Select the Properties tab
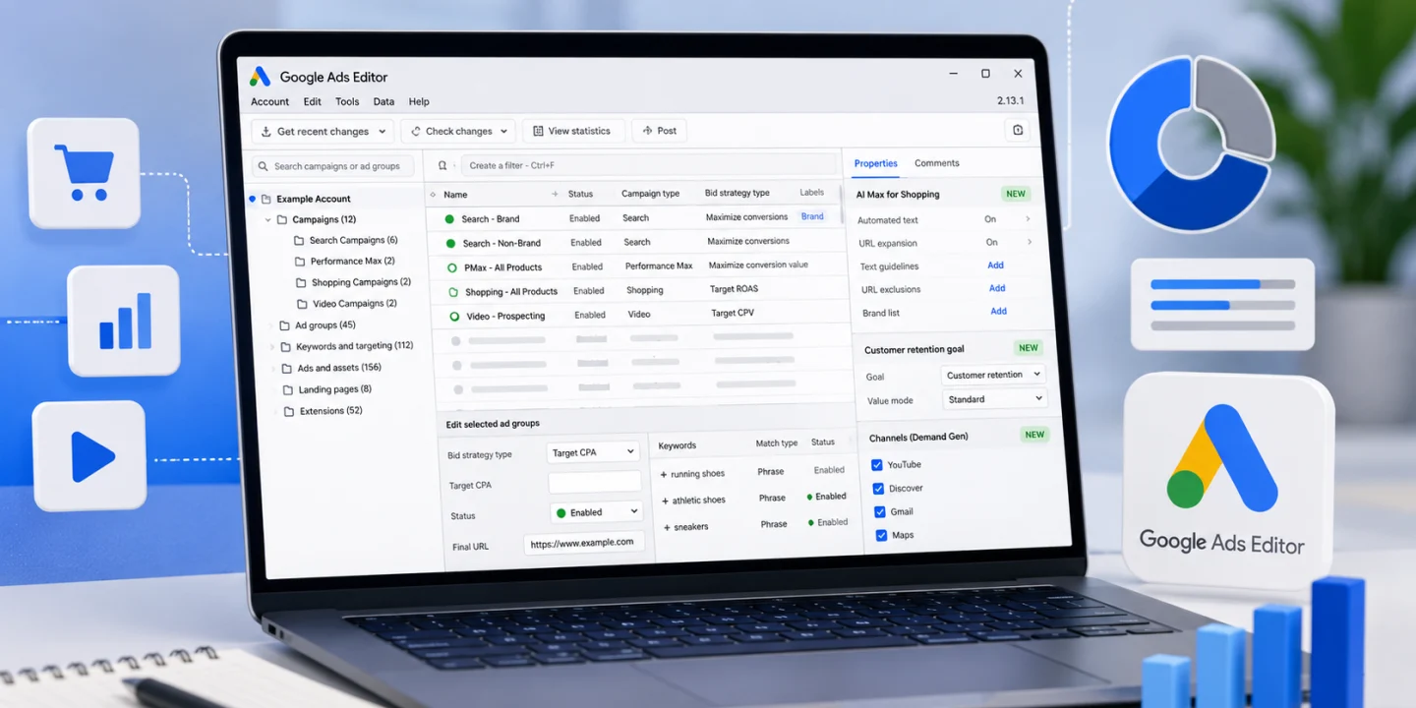Image resolution: width=1416 pixels, height=708 pixels. pos(875,163)
